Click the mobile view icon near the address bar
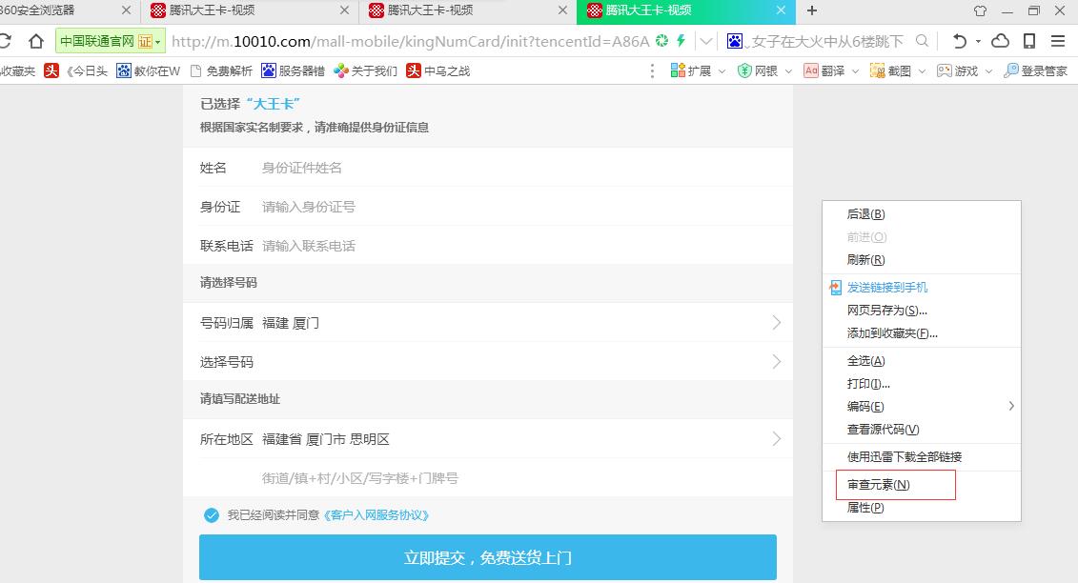 click(x=1029, y=42)
